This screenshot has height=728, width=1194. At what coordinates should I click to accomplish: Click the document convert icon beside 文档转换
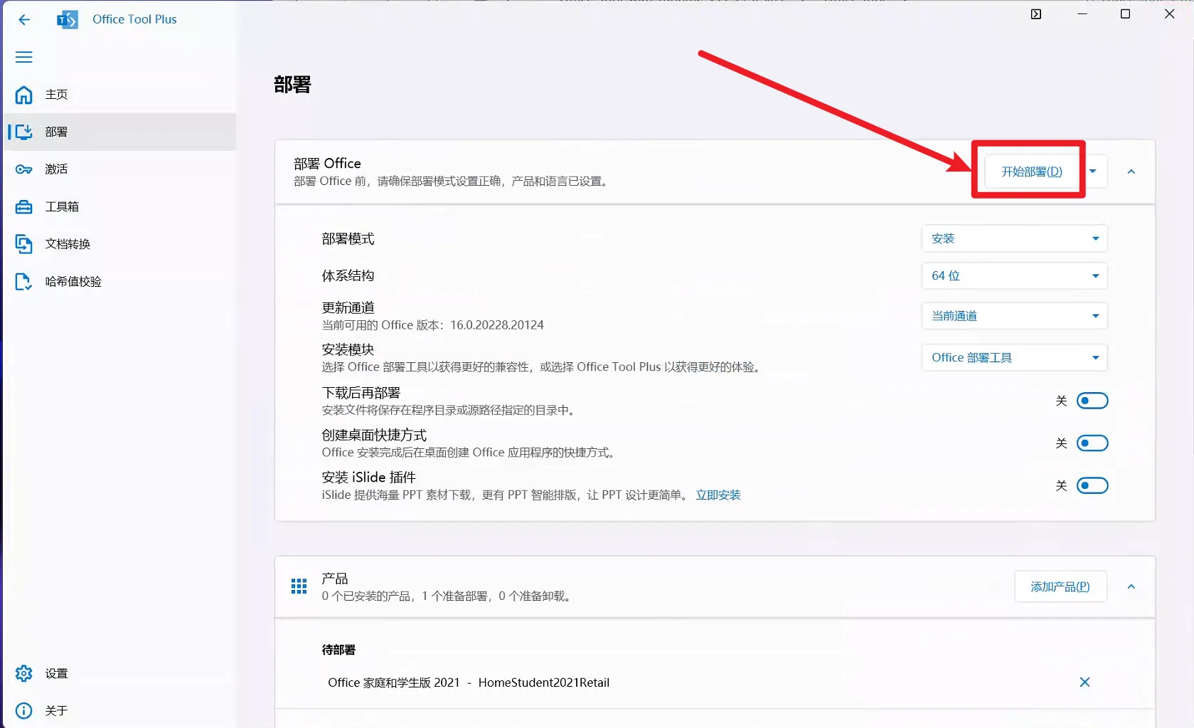click(x=24, y=244)
